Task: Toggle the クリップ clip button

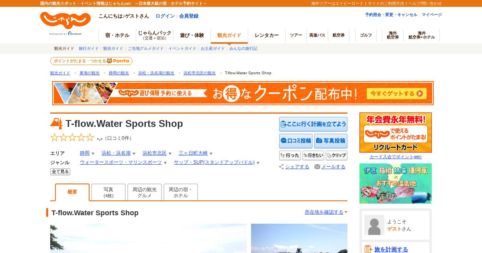Action: [337, 155]
